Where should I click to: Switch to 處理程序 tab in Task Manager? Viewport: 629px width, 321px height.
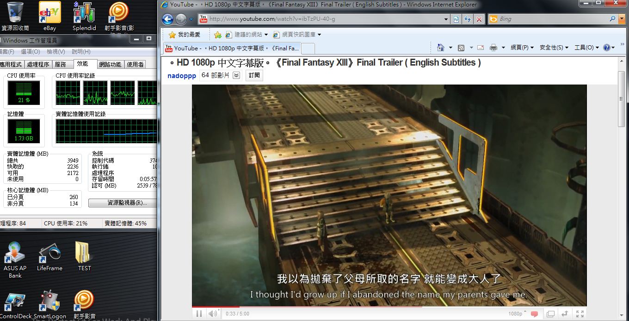click(x=37, y=64)
